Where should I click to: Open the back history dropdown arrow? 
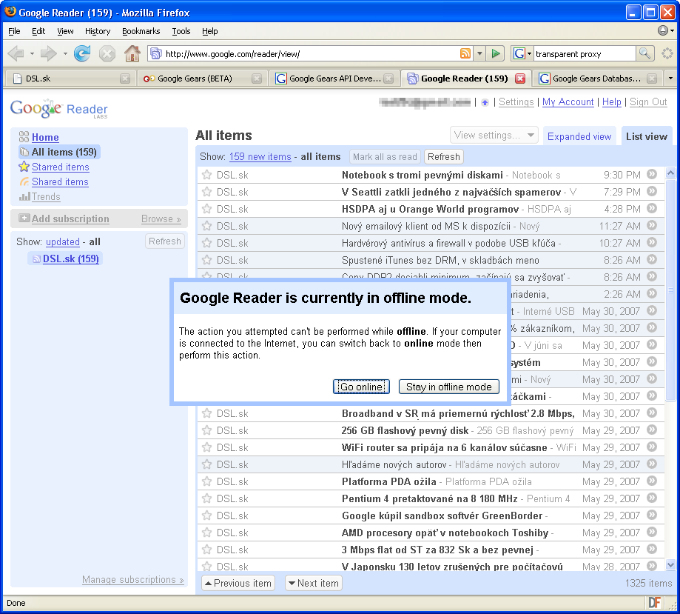pos(32,54)
